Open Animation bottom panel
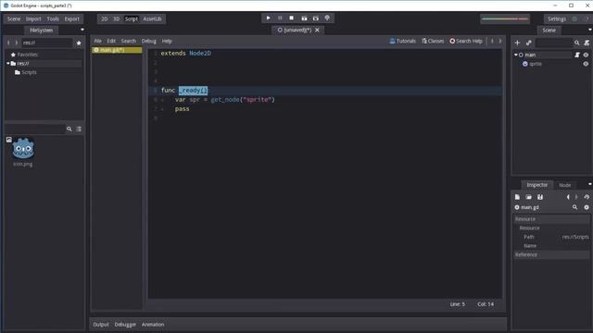 point(153,325)
